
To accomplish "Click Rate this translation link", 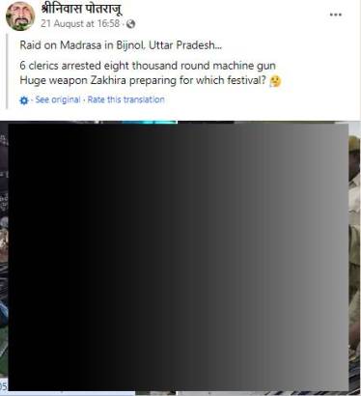I will click(x=126, y=99).
